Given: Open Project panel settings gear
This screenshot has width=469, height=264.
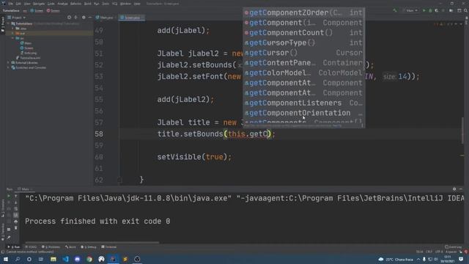Looking at the screenshot, I should point(84,18).
